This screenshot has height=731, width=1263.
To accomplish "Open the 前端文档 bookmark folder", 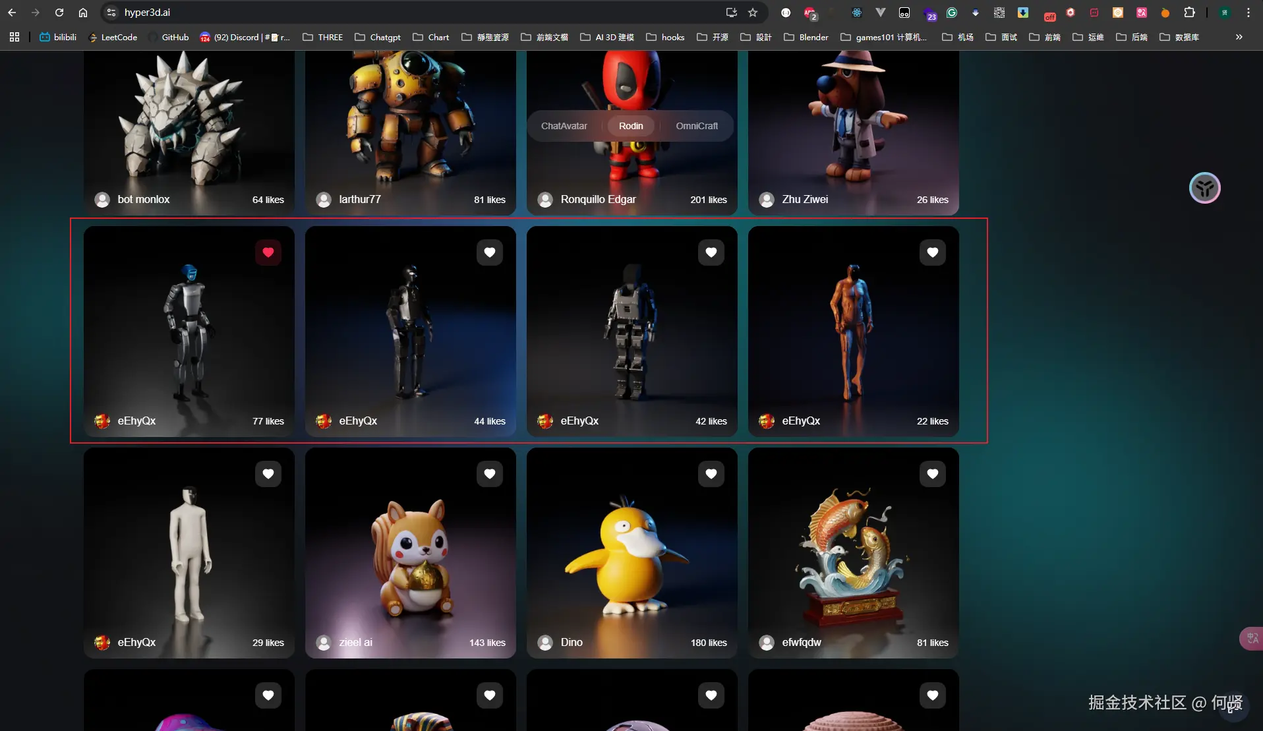I will (544, 37).
